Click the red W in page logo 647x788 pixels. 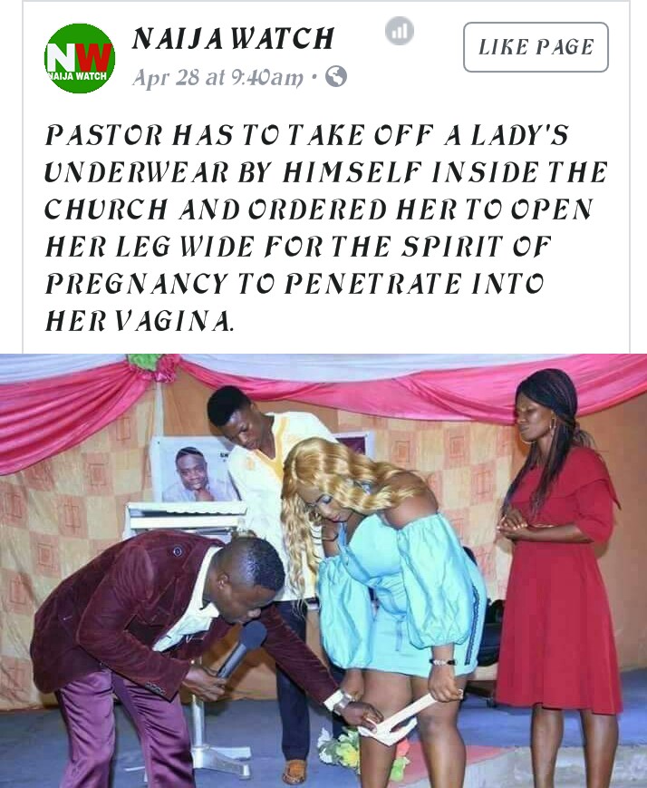tap(94, 57)
